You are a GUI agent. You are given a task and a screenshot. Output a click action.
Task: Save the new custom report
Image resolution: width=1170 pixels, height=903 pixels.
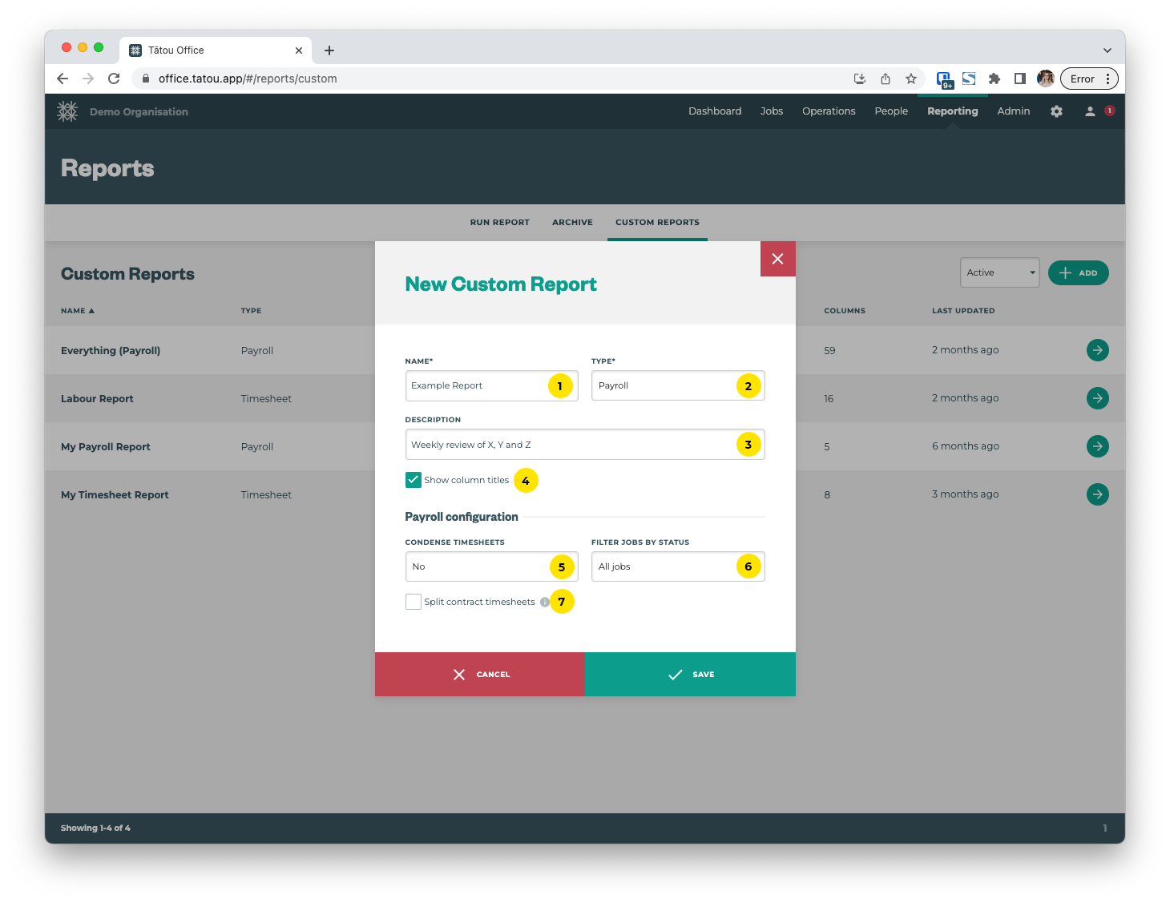click(690, 674)
